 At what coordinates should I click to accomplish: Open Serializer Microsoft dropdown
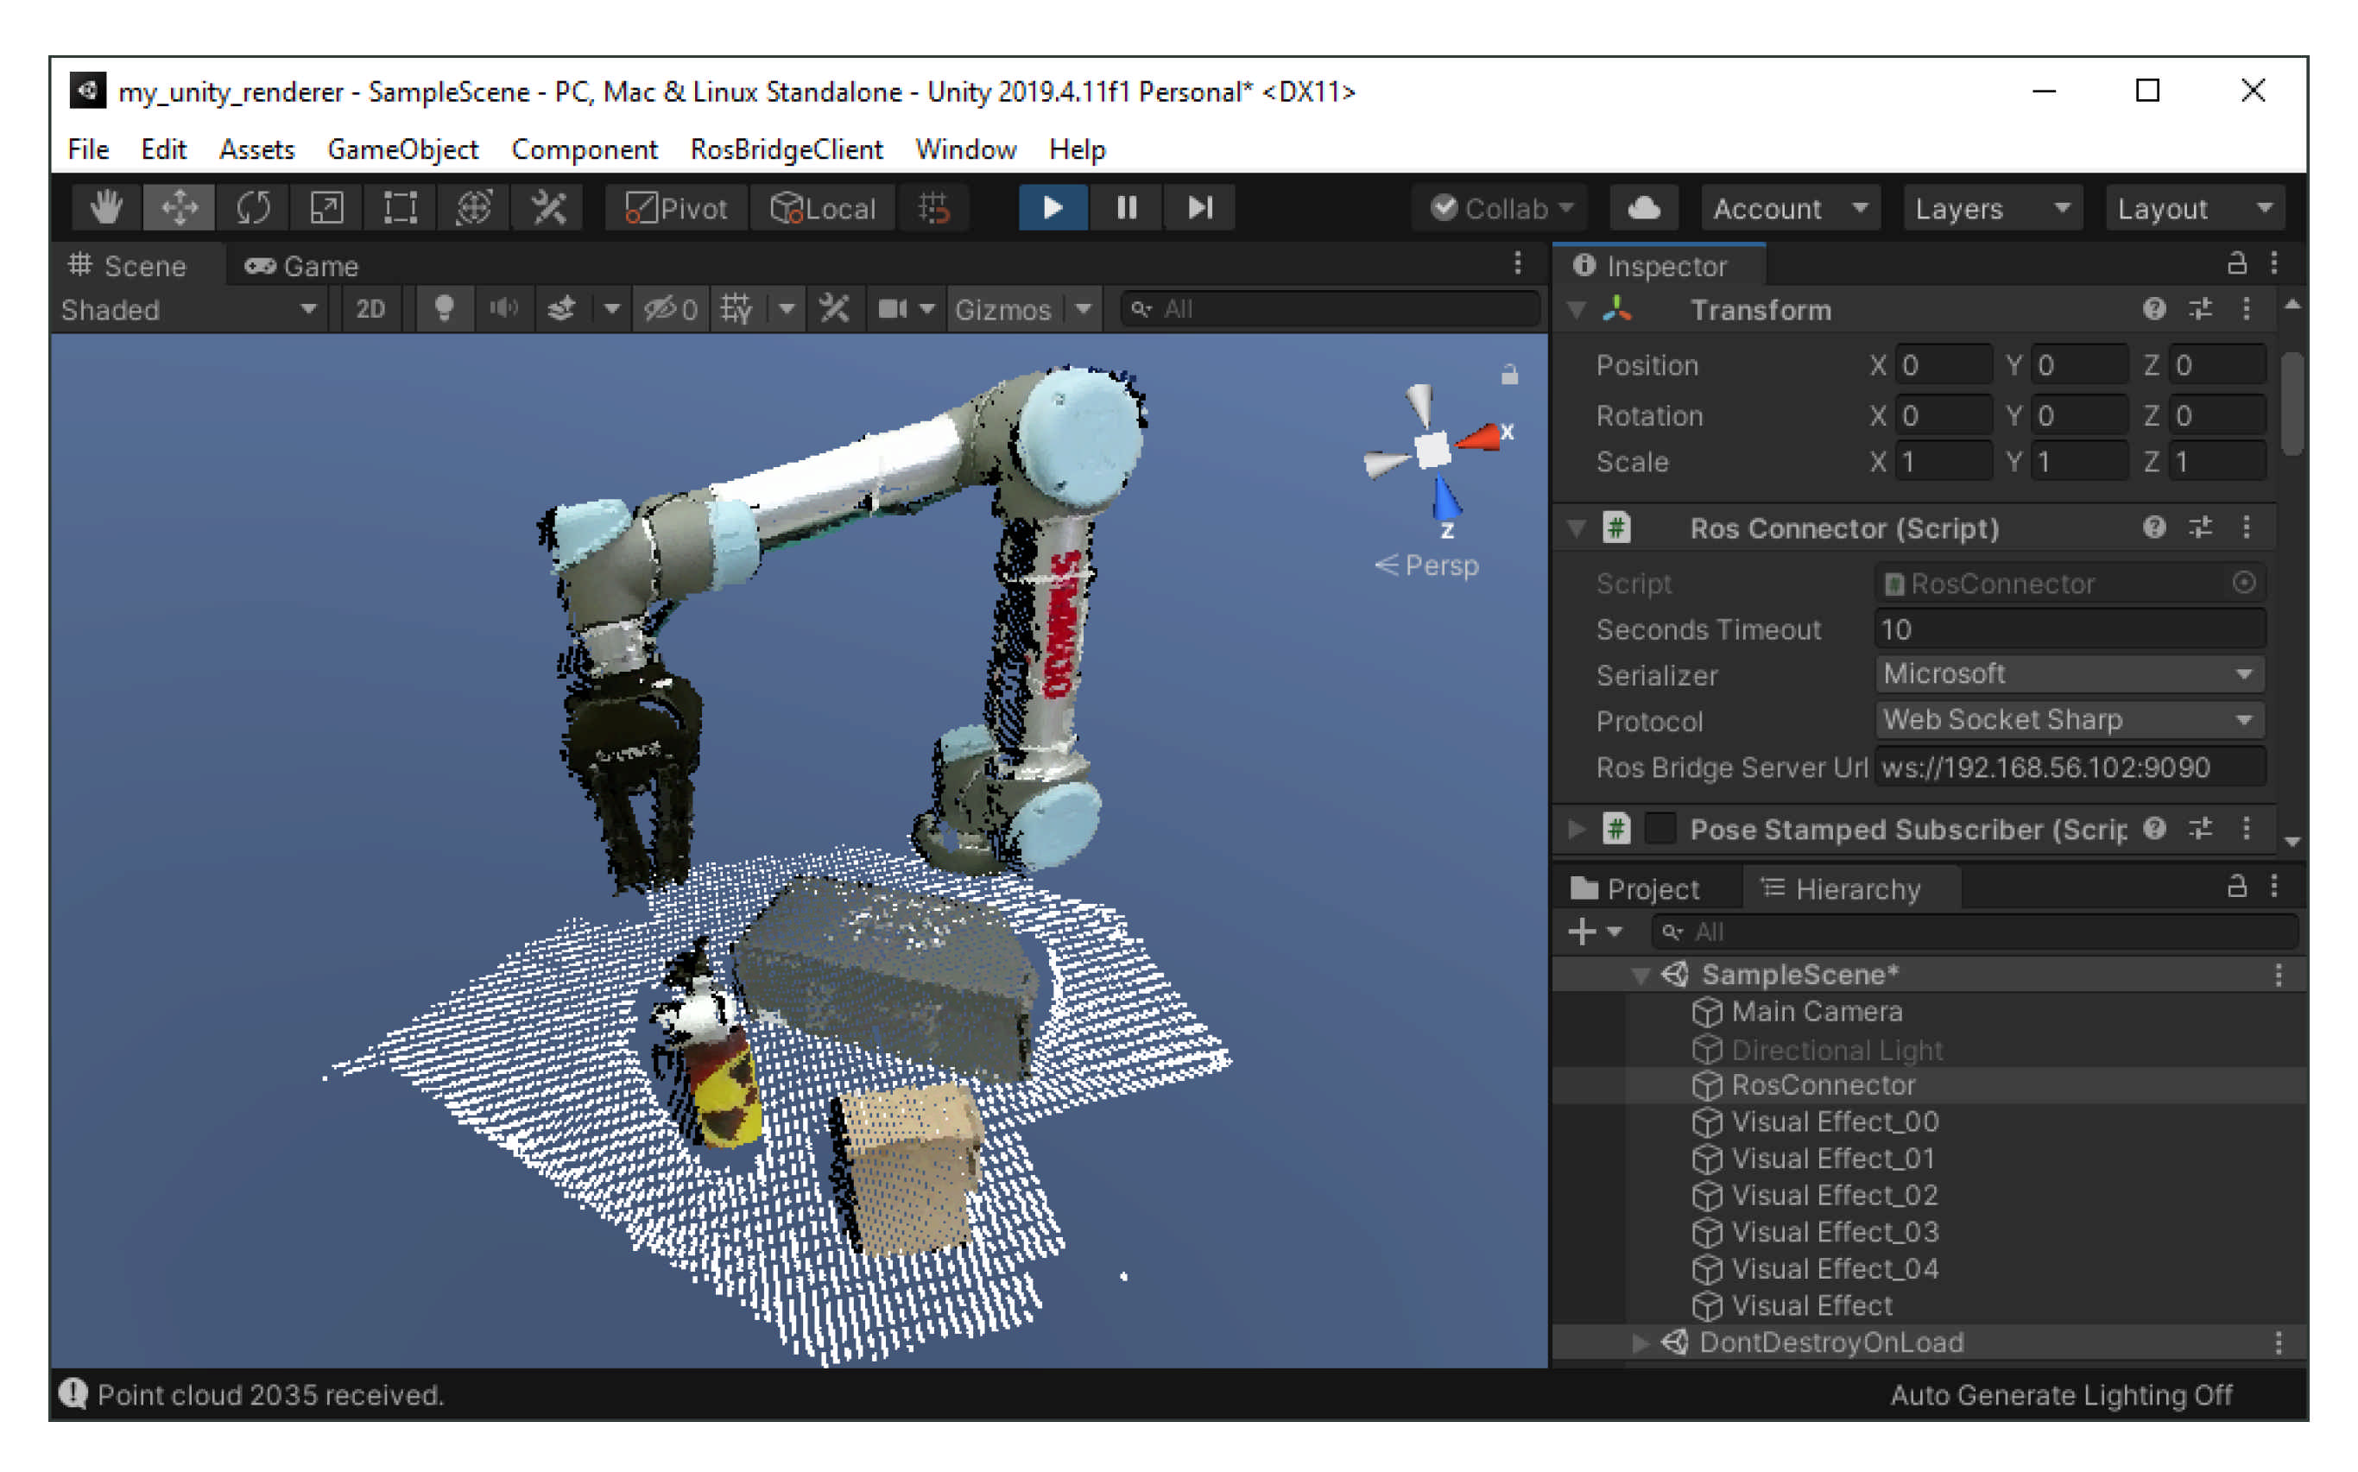[2070, 673]
